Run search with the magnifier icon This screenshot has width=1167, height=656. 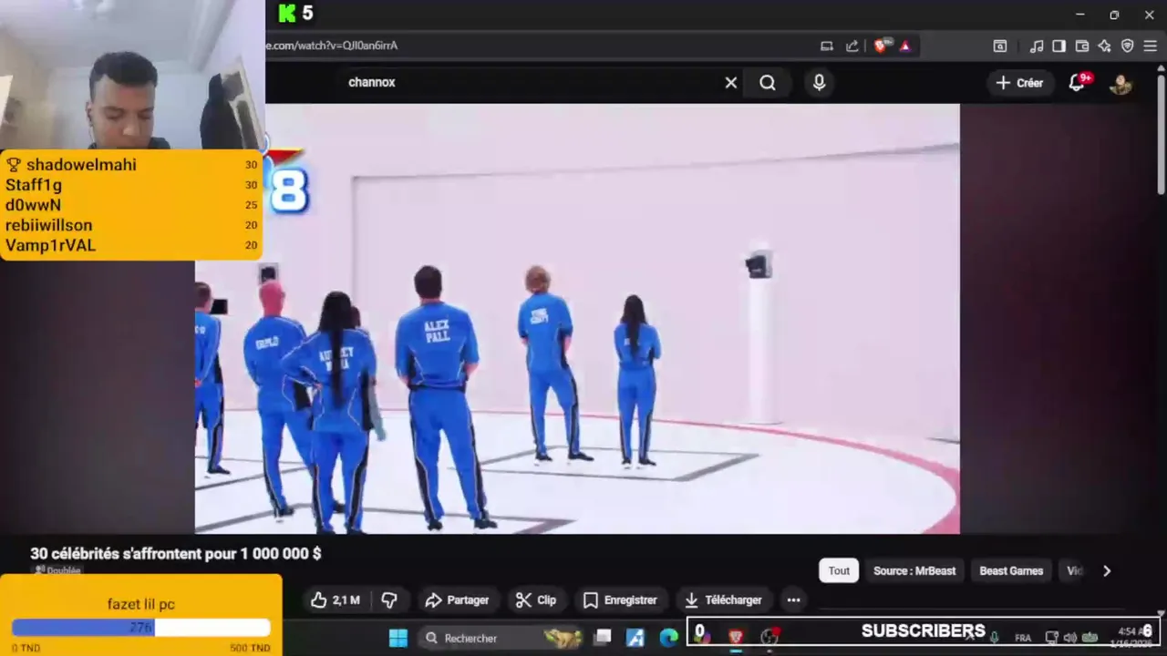768,83
